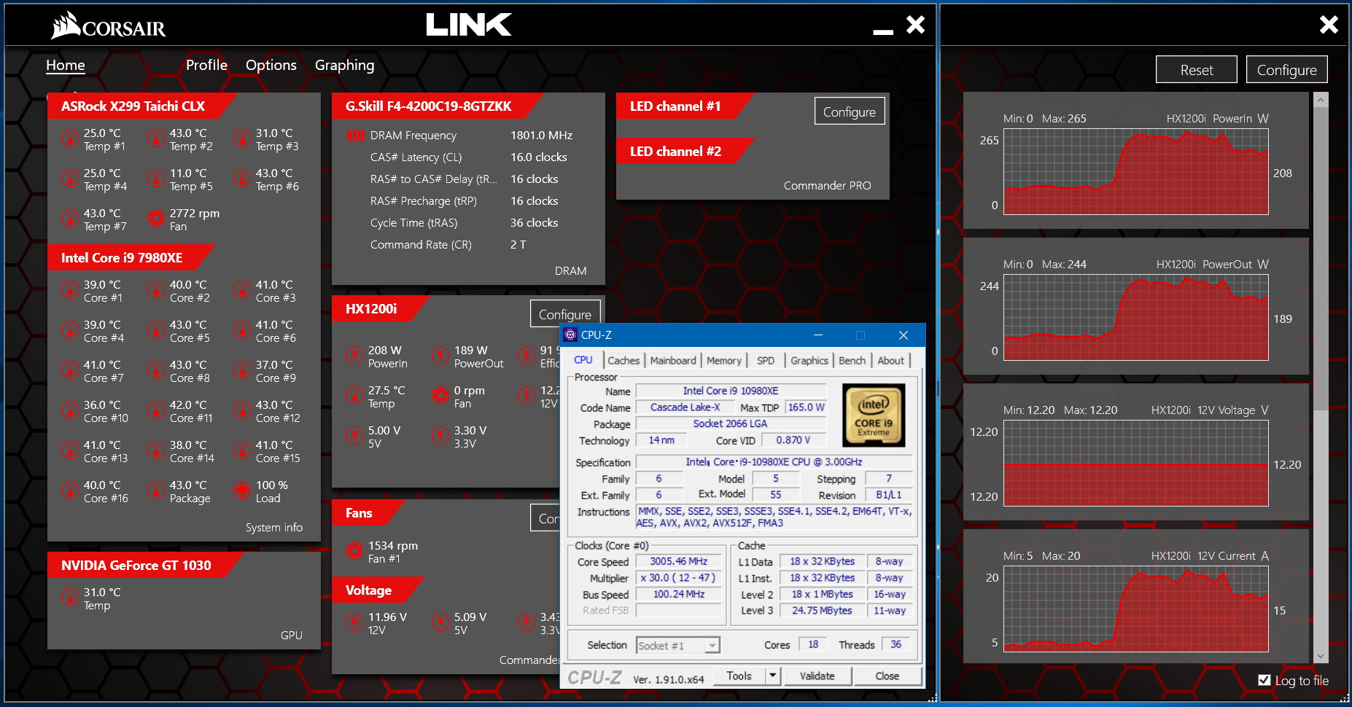Image resolution: width=1352 pixels, height=707 pixels.
Task: Click the Temp #1 motherboard thermometer icon
Action: [70, 138]
